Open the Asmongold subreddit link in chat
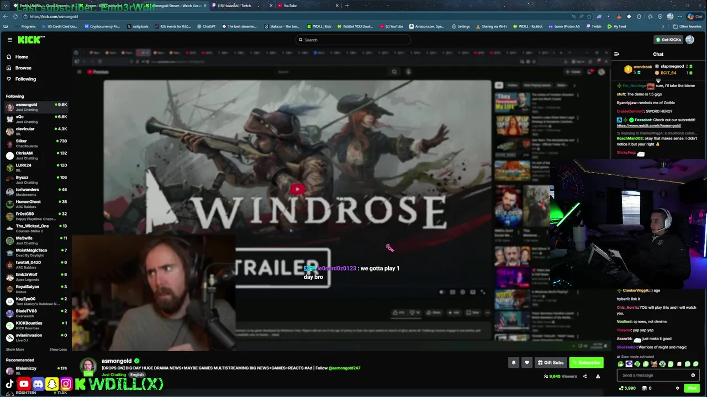 pos(649,126)
